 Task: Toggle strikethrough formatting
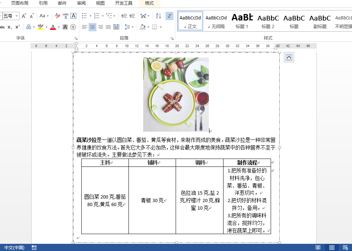click(x=2, y=27)
